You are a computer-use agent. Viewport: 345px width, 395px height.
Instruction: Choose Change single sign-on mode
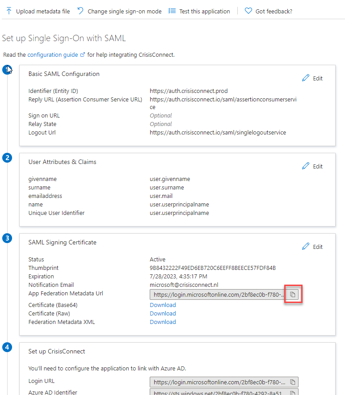(125, 11)
